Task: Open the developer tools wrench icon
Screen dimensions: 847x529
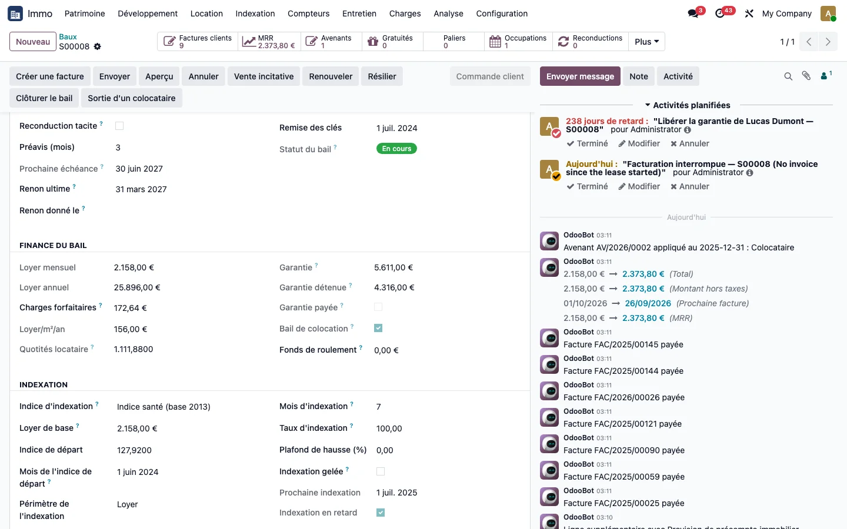Action: pyautogui.click(x=749, y=14)
